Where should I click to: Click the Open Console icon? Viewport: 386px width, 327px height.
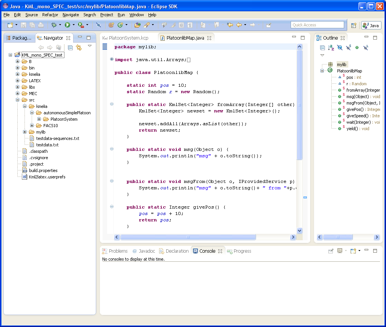(x=353, y=251)
